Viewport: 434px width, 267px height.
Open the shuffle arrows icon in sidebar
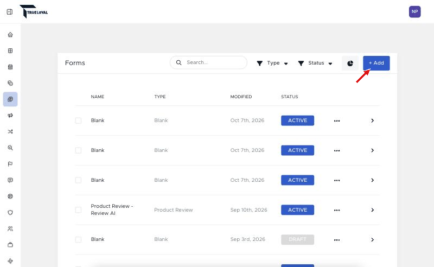[x=10, y=131]
